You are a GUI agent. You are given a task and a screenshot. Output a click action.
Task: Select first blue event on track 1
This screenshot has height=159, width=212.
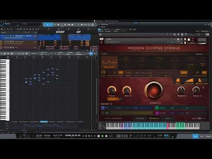(49, 38)
